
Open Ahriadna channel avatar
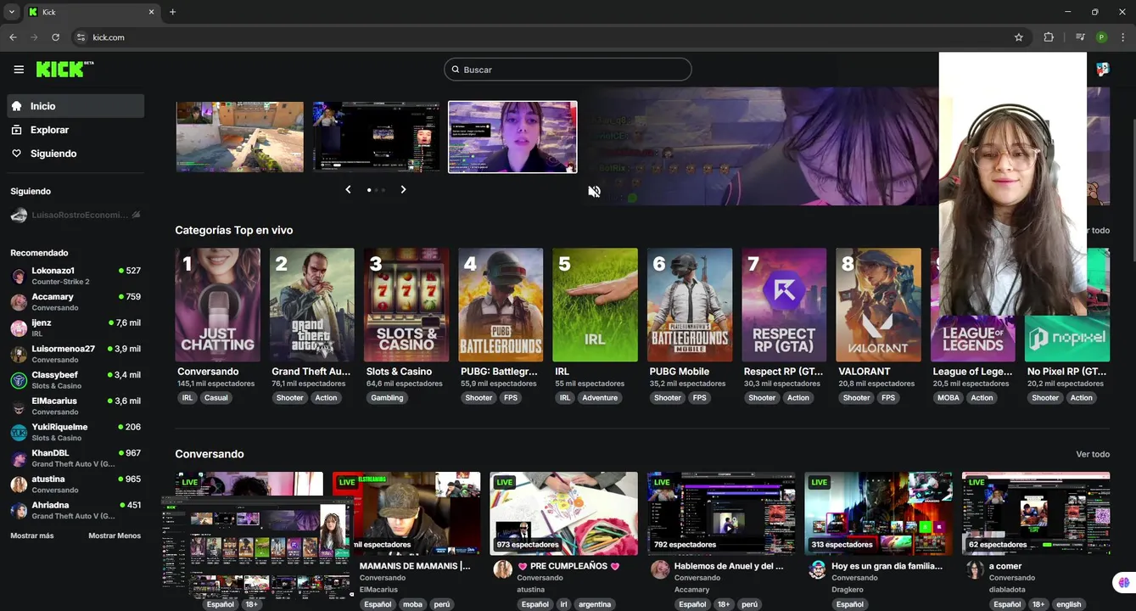coord(19,511)
